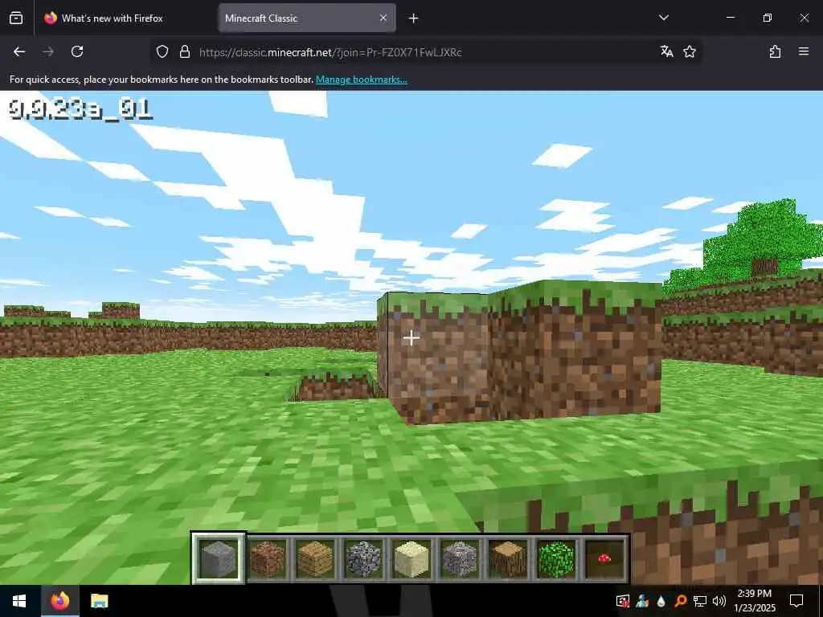Select the Minecraft Classic tab
This screenshot has height=617, width=823.
[307, 18]
